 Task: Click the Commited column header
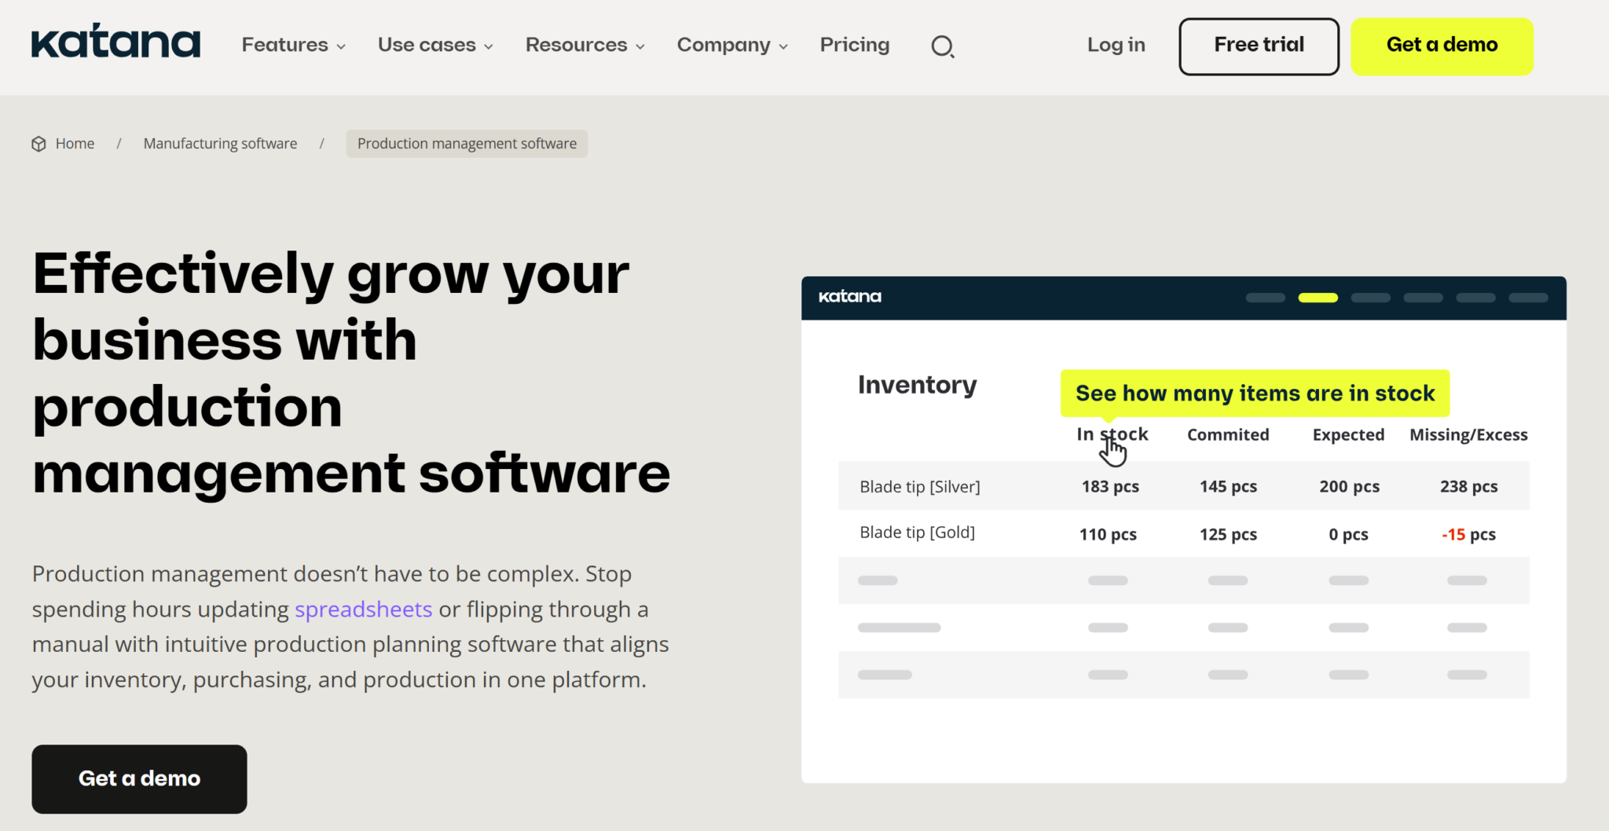pyautogui.click(x=1228, y=434)
